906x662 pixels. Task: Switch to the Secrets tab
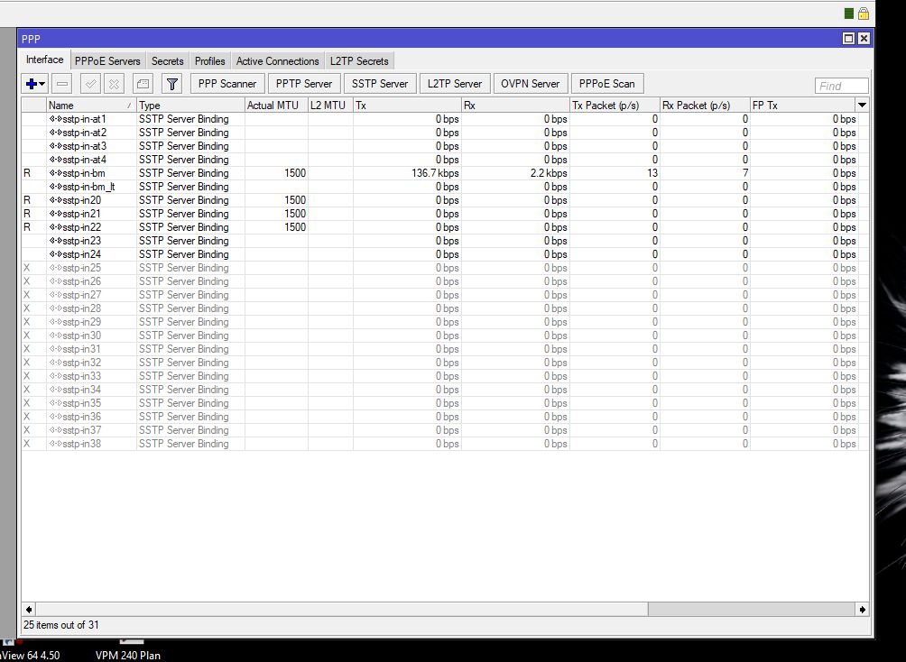(x=167, y=60)
